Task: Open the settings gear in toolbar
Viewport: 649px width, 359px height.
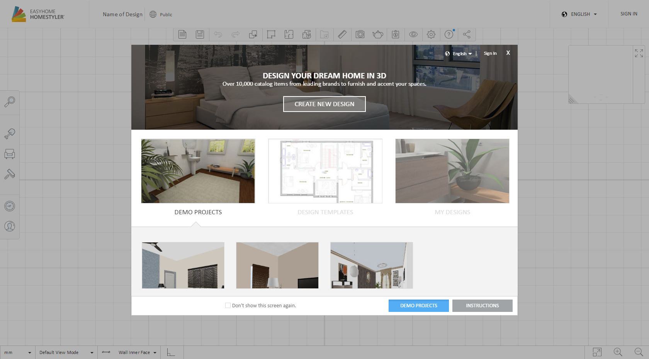Action: [x=431, y=34]
